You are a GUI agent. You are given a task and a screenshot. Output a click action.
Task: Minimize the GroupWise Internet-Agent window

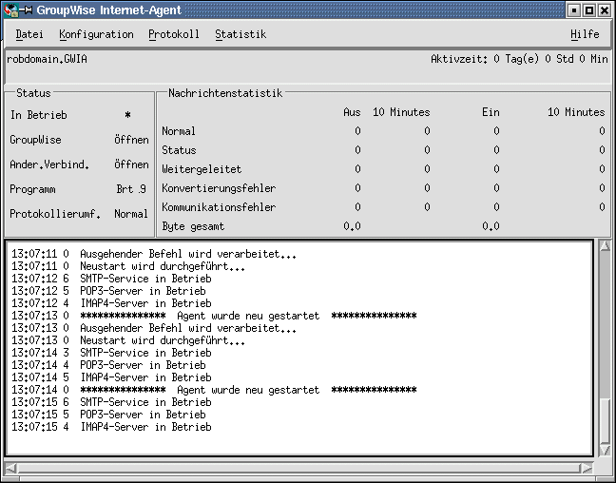tap(574, 10)
